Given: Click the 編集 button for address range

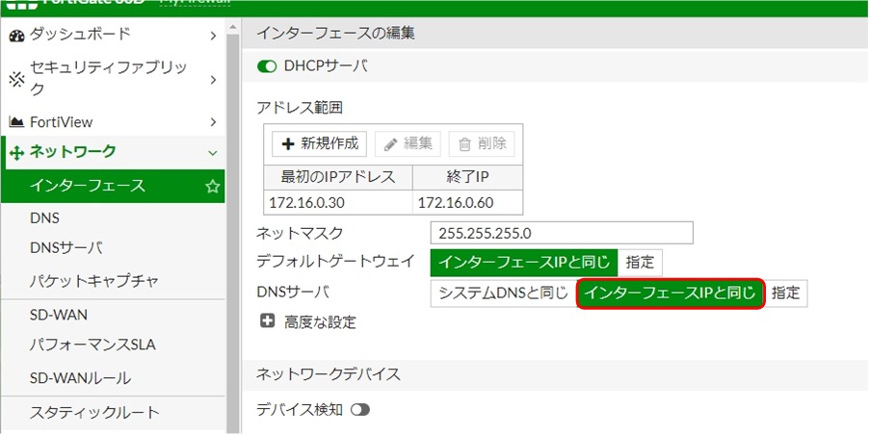Looking at the screenshot, I should point(408,144).
